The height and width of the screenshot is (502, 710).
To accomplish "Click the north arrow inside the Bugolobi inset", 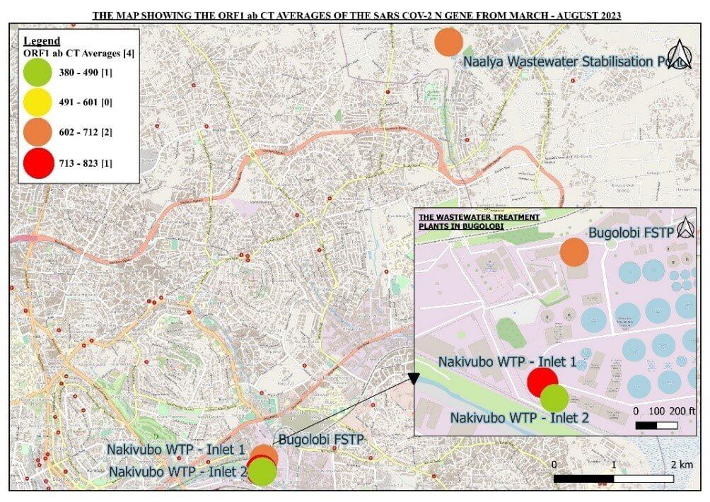I will 685,228.
